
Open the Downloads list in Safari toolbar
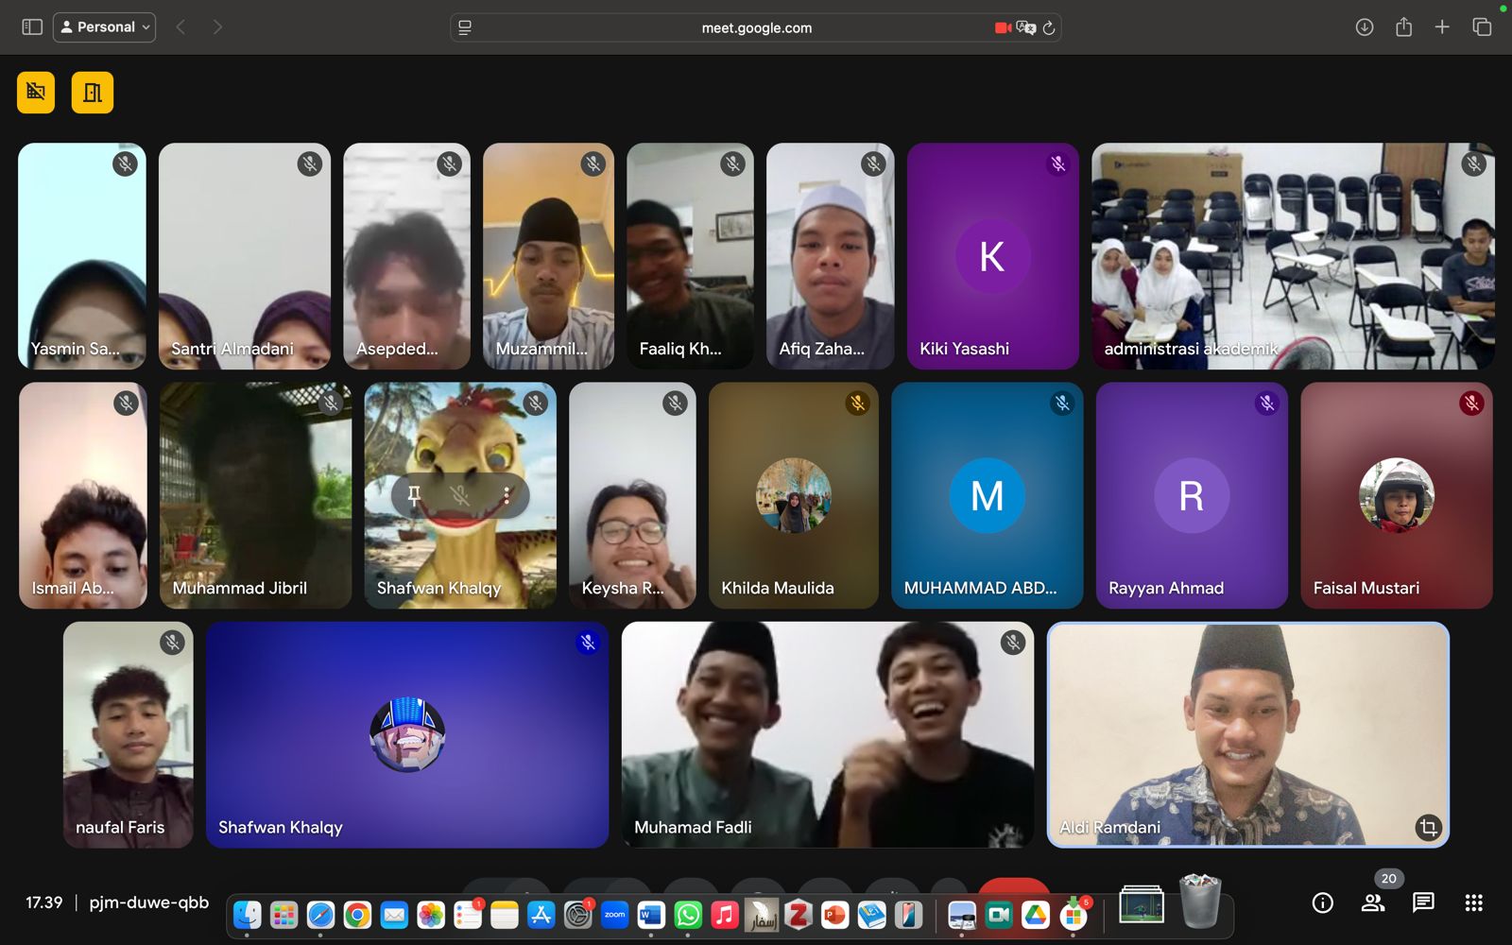(x=1364, y=27)
